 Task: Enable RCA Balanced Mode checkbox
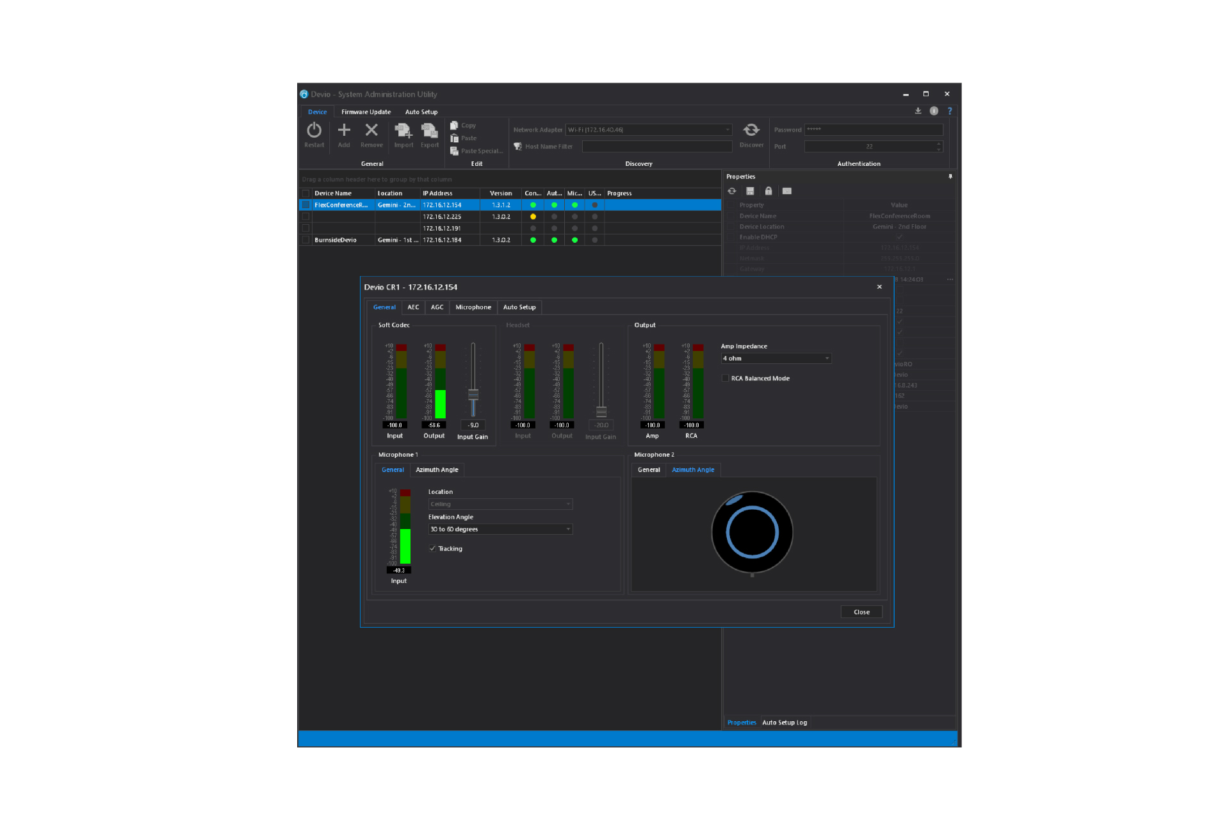point(725,378)
